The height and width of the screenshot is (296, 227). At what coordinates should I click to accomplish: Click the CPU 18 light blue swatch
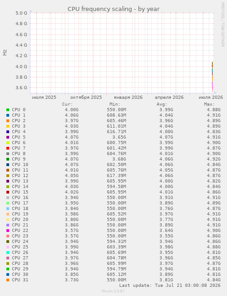coord(8,209)
